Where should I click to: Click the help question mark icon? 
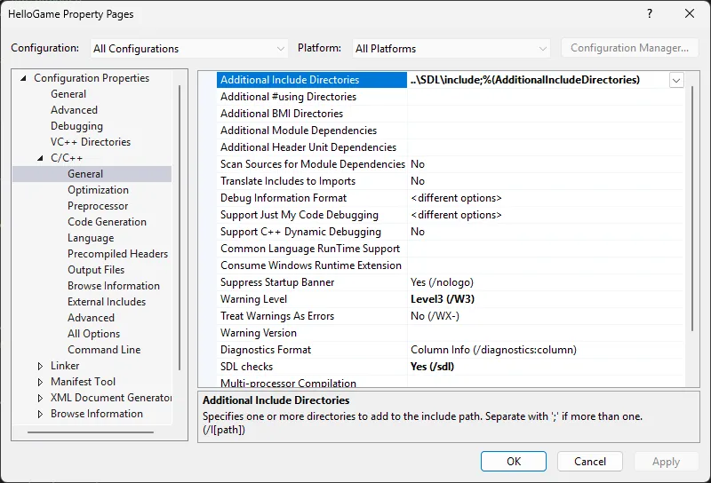click(649, 13)
